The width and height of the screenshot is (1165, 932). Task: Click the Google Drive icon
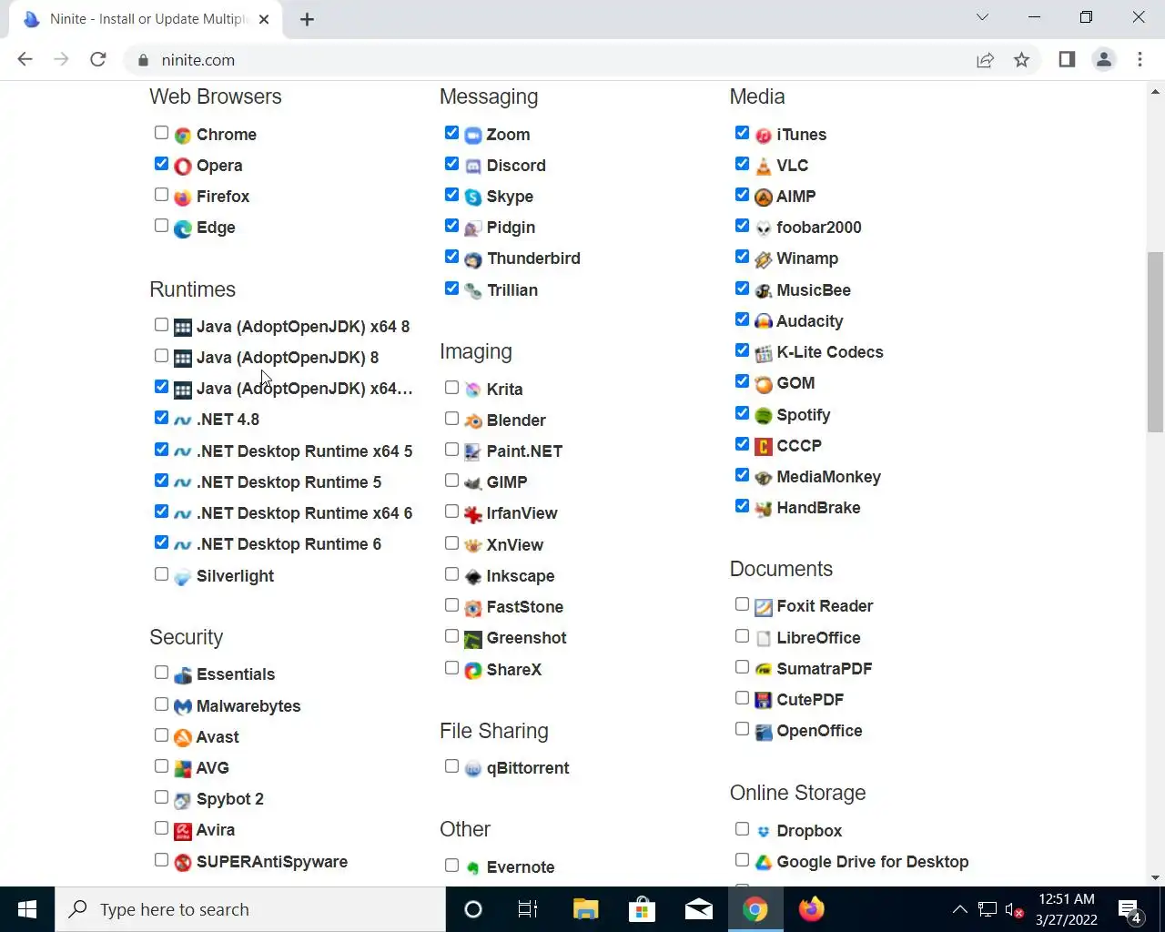[x=764, y=862]
